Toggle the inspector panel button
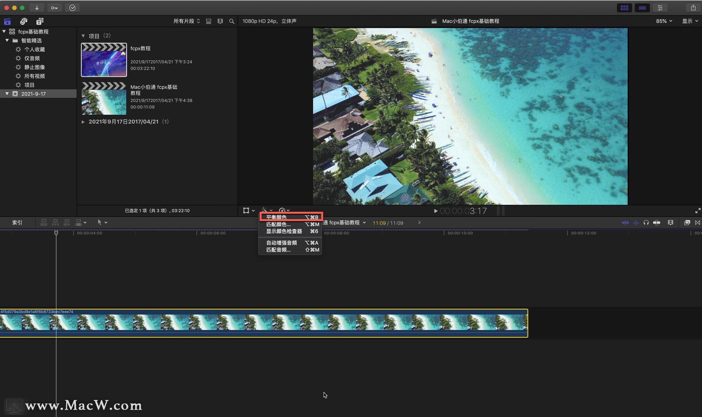The image size is (702, 417). coord(660,8)
